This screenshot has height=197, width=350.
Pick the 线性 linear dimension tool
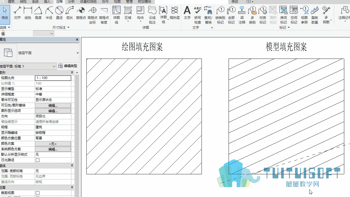coord(28,13)
